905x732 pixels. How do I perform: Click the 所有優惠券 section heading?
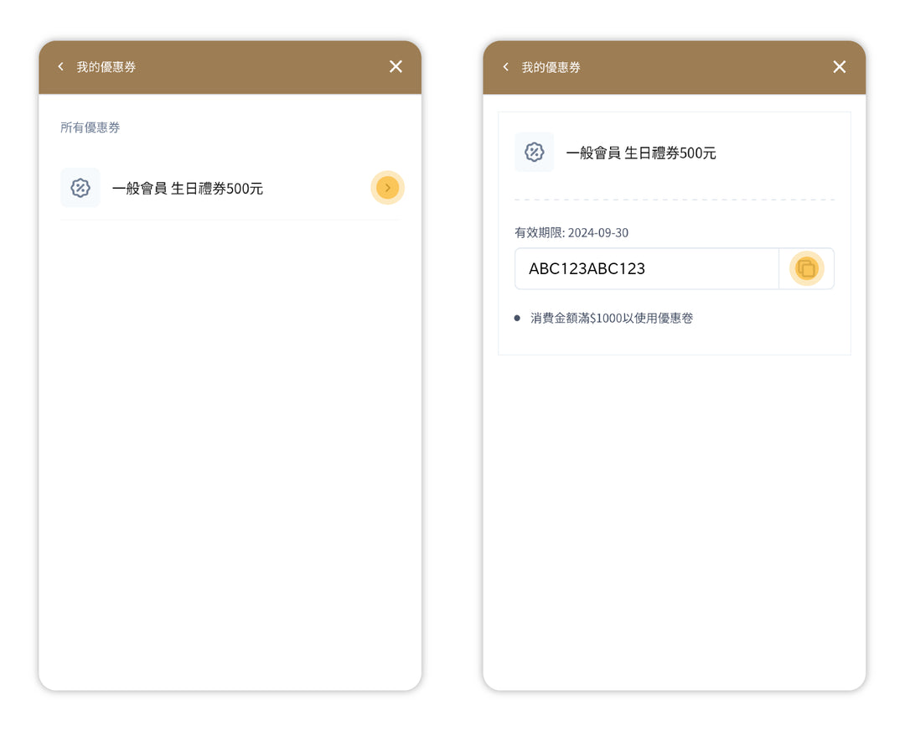[x=90, y=127]
